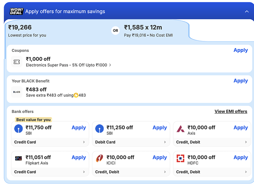Screen dimensions: 254x185
Task: Click the ICICI bank logo icon
Action: click(99, 158)
